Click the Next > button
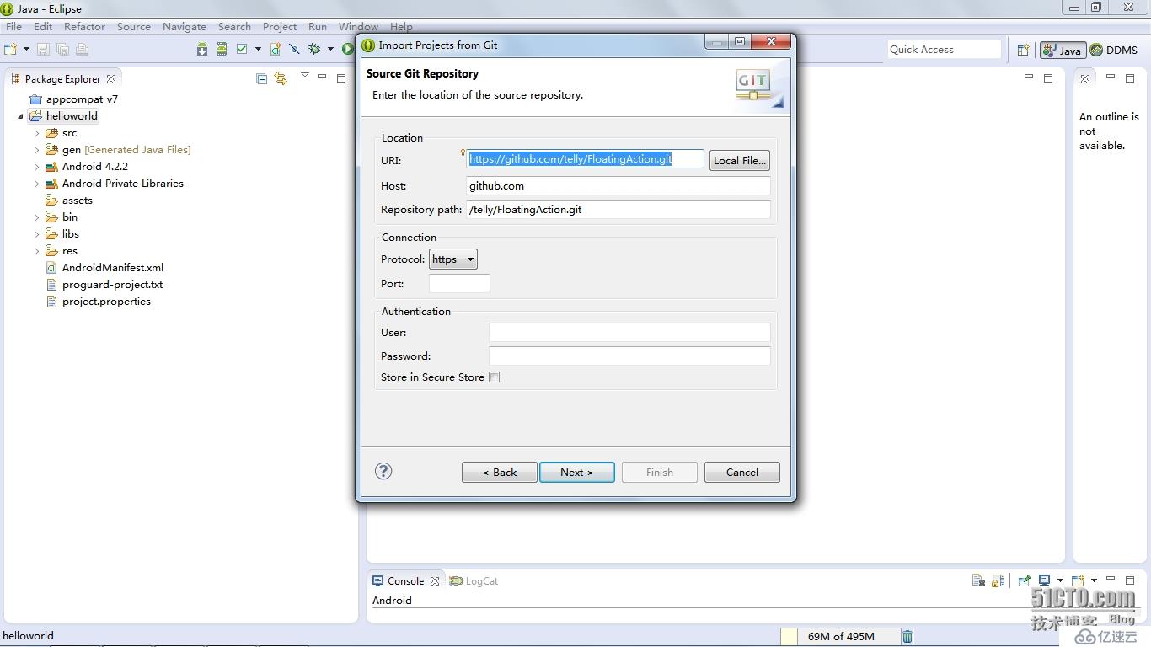 point(576,472)
